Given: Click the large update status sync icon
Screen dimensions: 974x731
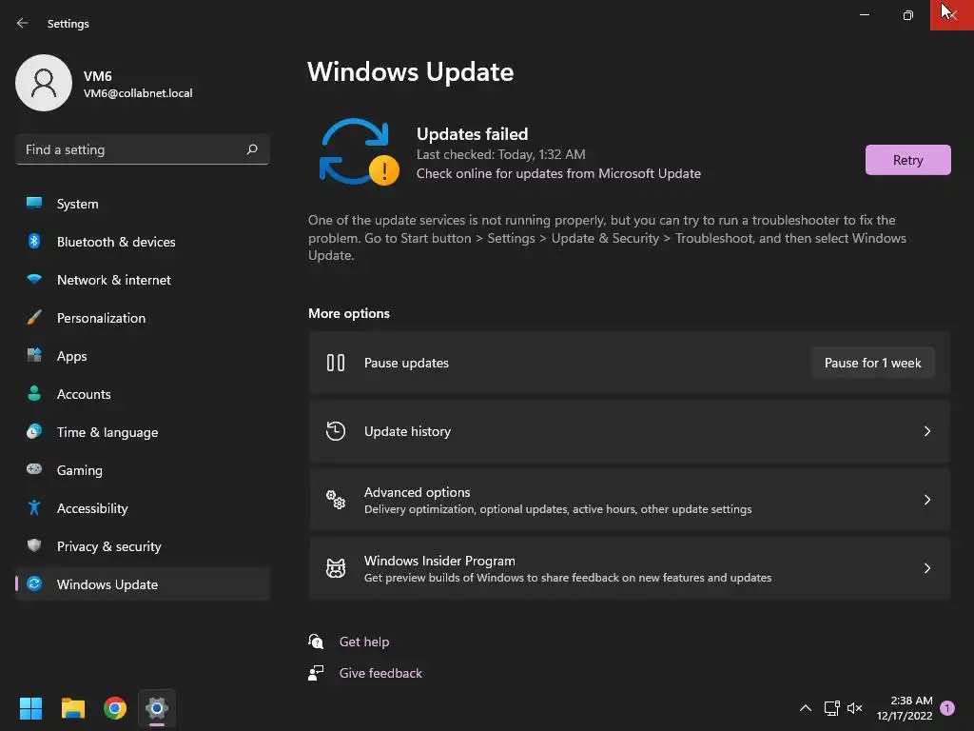Looking at the screenshot, I should pyautogui.click(x=359, y=152).
